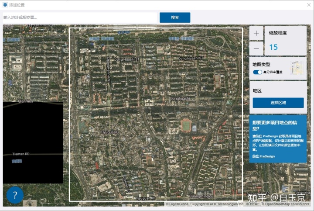
Task: Click the Tiyuguan RD map label
Action: [x=146, y=198]
